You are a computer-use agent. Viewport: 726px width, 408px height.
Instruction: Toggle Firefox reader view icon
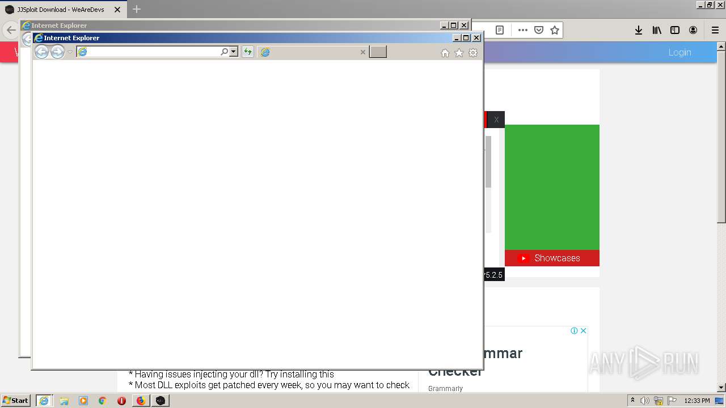point(500,30)
